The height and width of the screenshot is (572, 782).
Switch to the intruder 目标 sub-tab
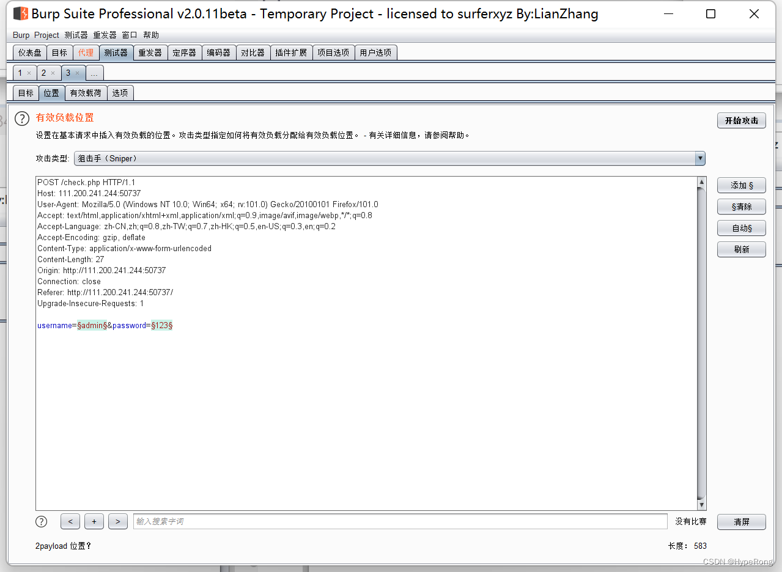coord(26,93)
